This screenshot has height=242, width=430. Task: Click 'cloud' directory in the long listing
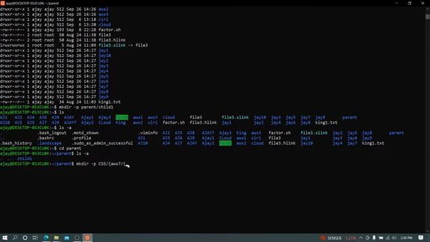tap(105, 25)
